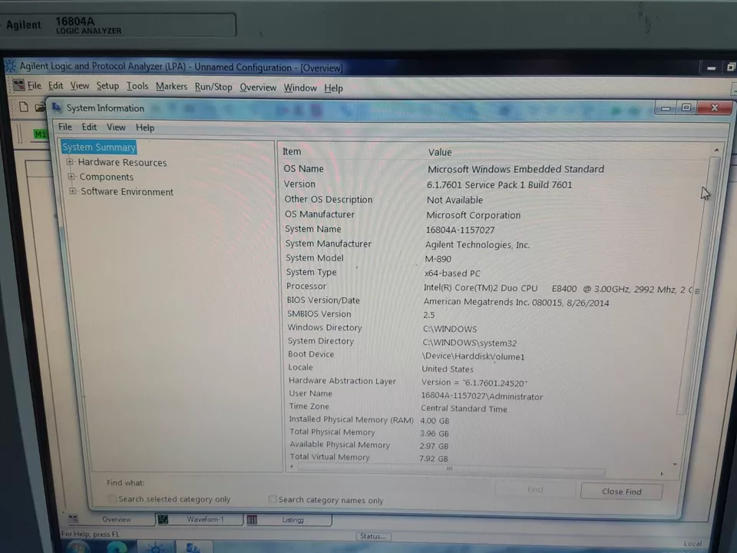Open the LPA File menu

[35, 85]
